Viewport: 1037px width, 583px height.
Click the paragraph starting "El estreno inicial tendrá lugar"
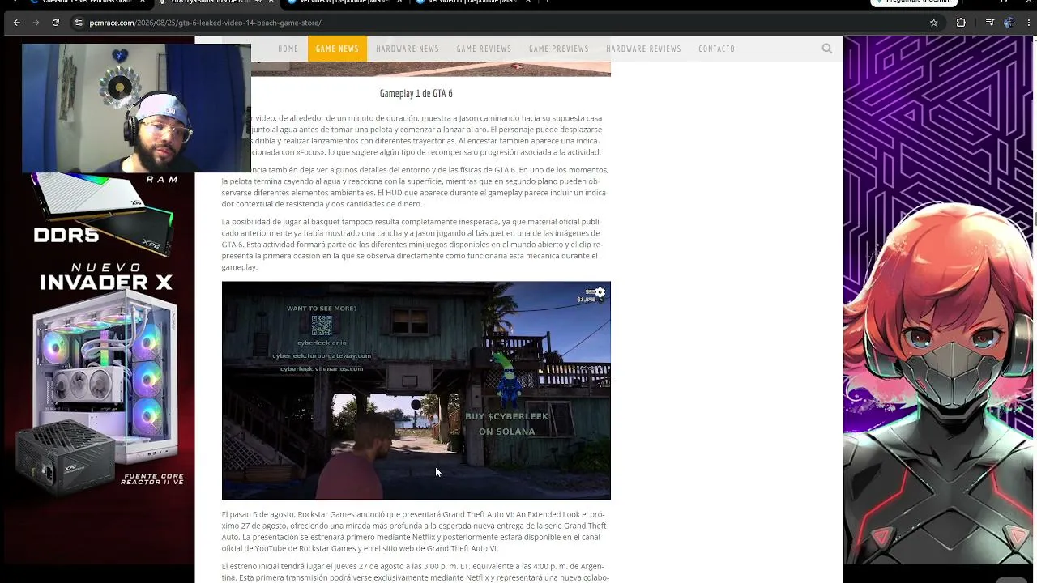(416, 572)
